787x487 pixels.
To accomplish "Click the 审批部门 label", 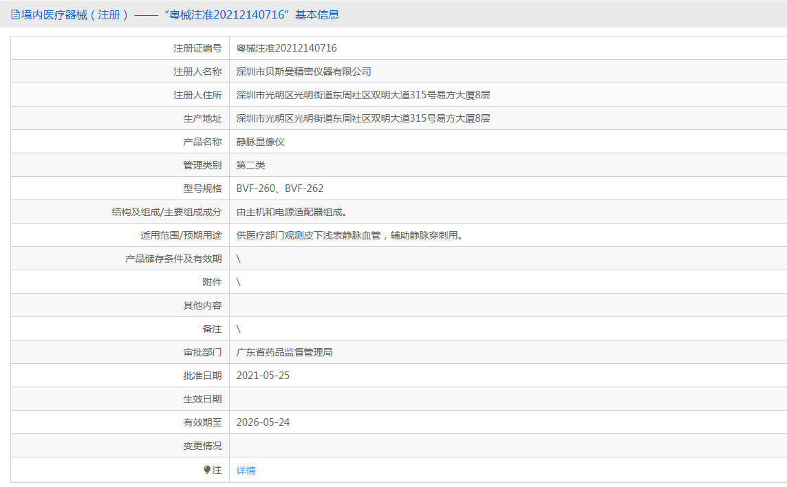I will [x=202, y=352].
